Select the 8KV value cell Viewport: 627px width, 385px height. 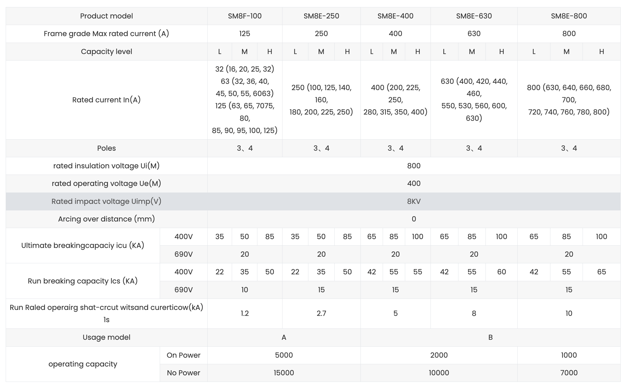(x=414, y=201)
